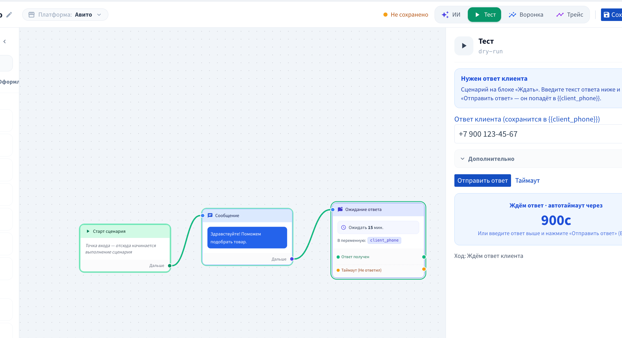Click the flag icon in Ожидание ответа node
The image size is (622, 338).
(340, 210)
